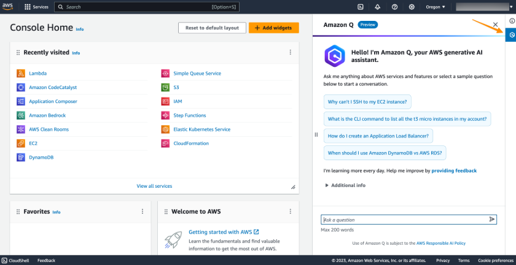
Task: Click the Recently visited widget resize handle
Action: [293, 187]
